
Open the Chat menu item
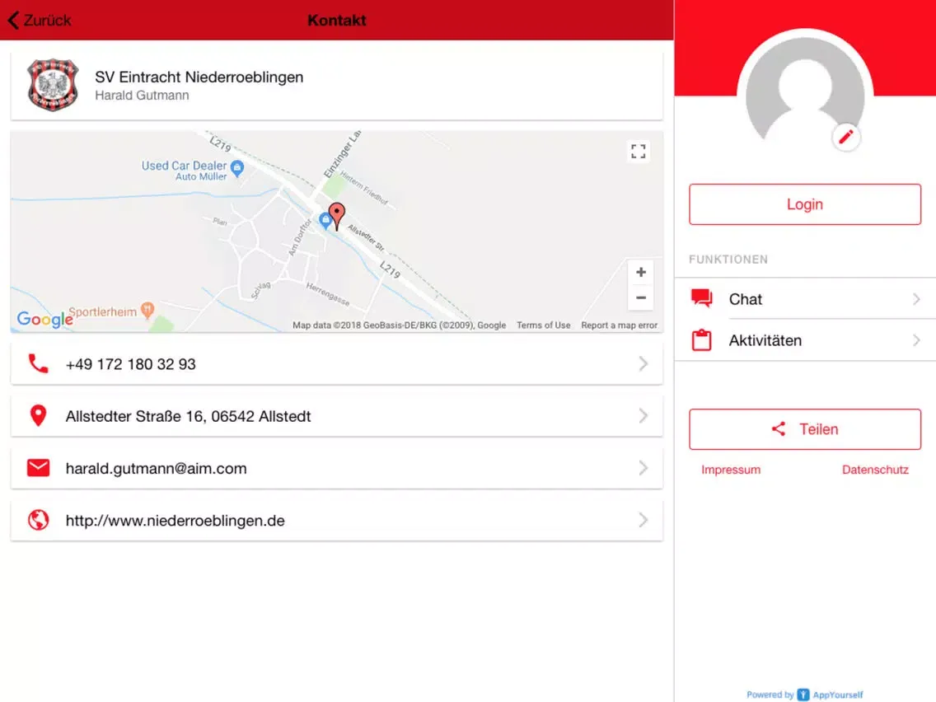pyautogui.click(x=805, y=298)
